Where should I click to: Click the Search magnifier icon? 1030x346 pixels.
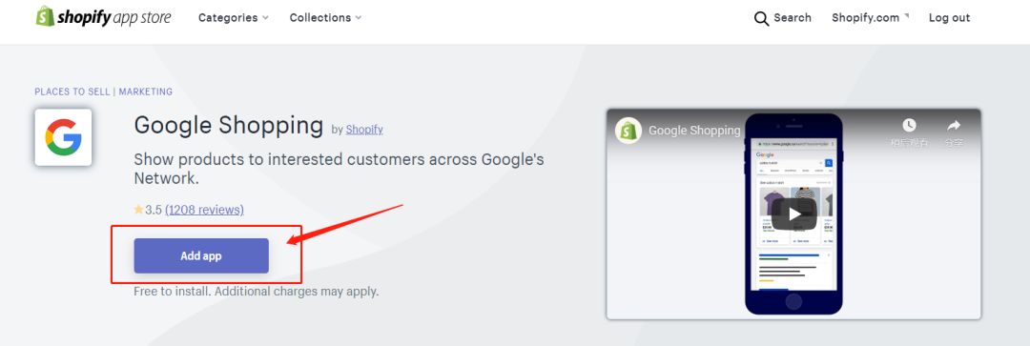point(761,18)
